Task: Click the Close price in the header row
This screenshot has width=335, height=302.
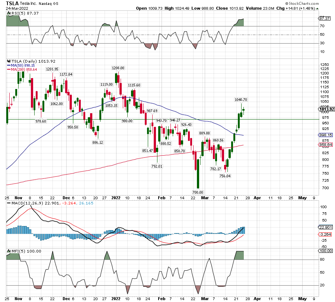Action: 230,8
